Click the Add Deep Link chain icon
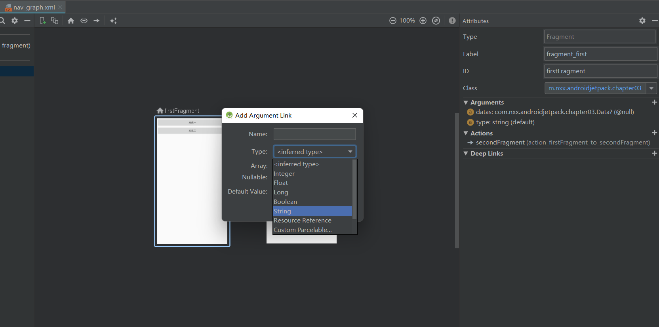 (x=84, y=21)
